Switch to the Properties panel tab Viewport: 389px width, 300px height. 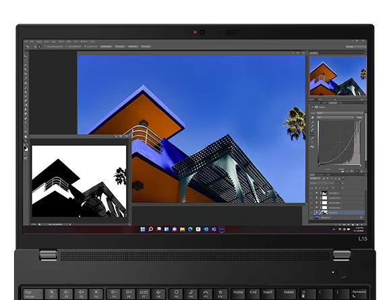[332, 102]
